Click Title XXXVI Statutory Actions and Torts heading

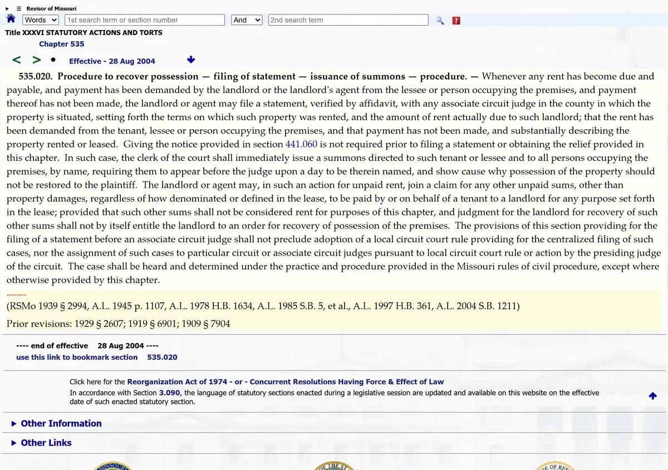tap(83, 32)
